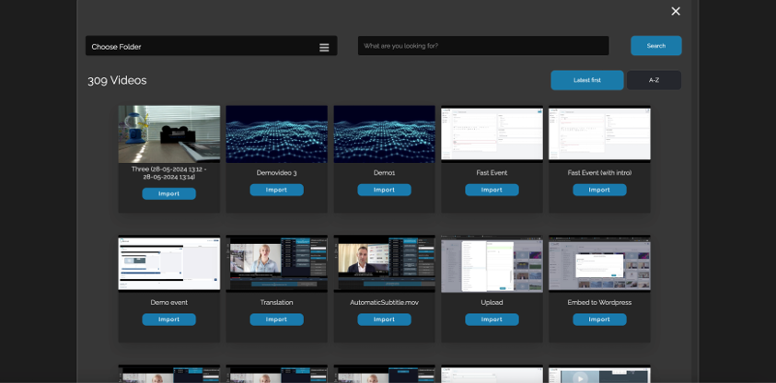This screenshot has height=383, width=776.
Task: Open the Upload video thumbnail
Action: 492,263
